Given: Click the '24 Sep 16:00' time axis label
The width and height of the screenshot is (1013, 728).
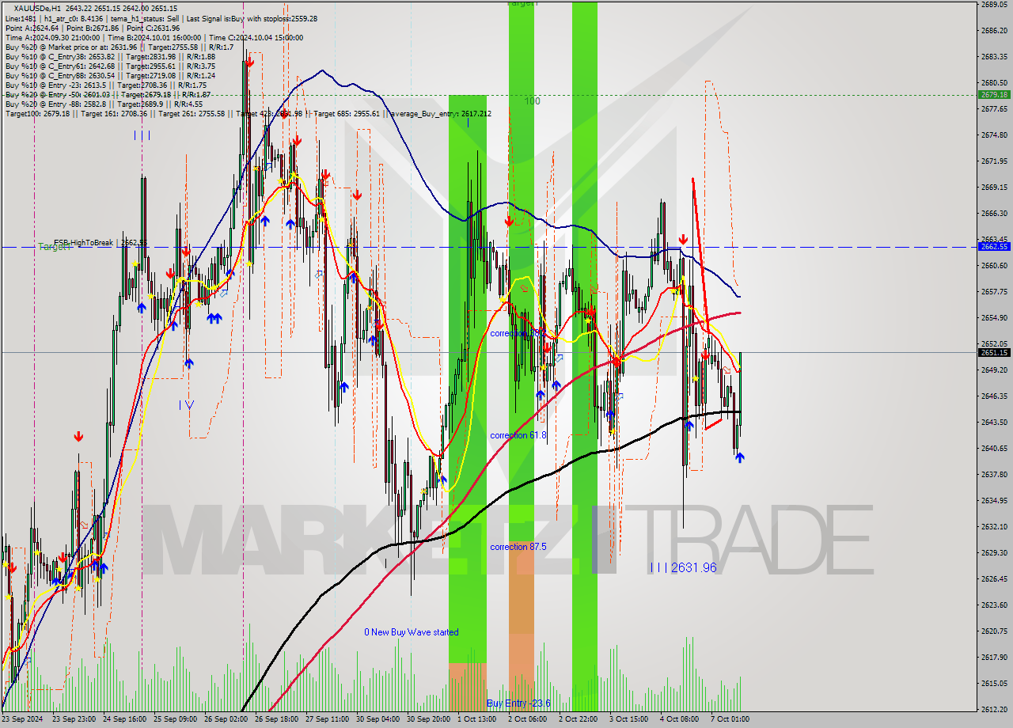Looking at the screenshot, I should click(x=124, y=719).
